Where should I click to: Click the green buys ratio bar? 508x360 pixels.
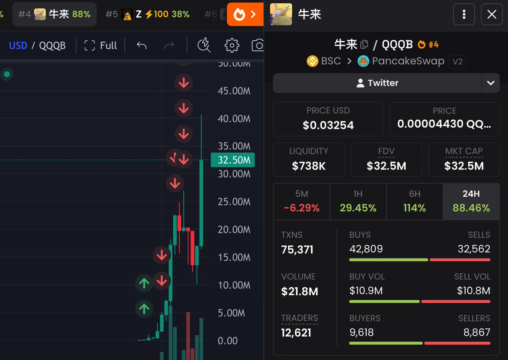point(389,260)
